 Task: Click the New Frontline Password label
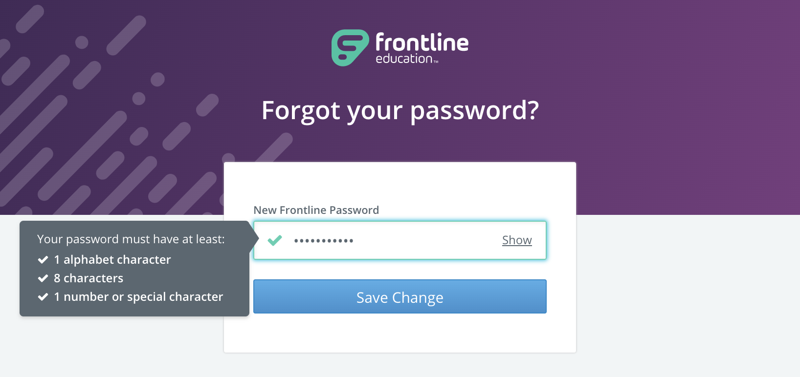pos(316,210)
